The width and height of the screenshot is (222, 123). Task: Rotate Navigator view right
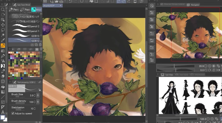[x=210, y=70]
